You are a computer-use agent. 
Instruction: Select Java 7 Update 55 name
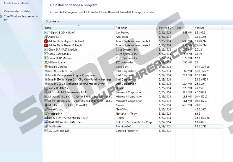click(58, 88)
